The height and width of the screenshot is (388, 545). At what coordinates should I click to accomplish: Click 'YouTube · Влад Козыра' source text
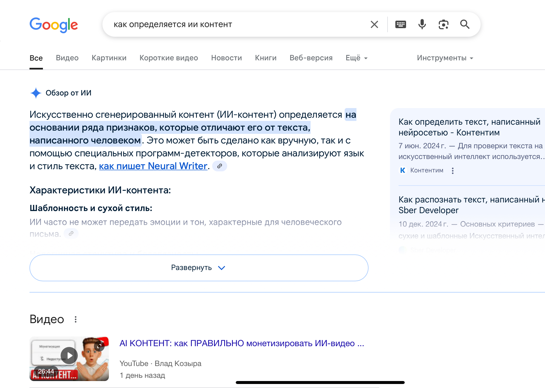click(160, 363)
